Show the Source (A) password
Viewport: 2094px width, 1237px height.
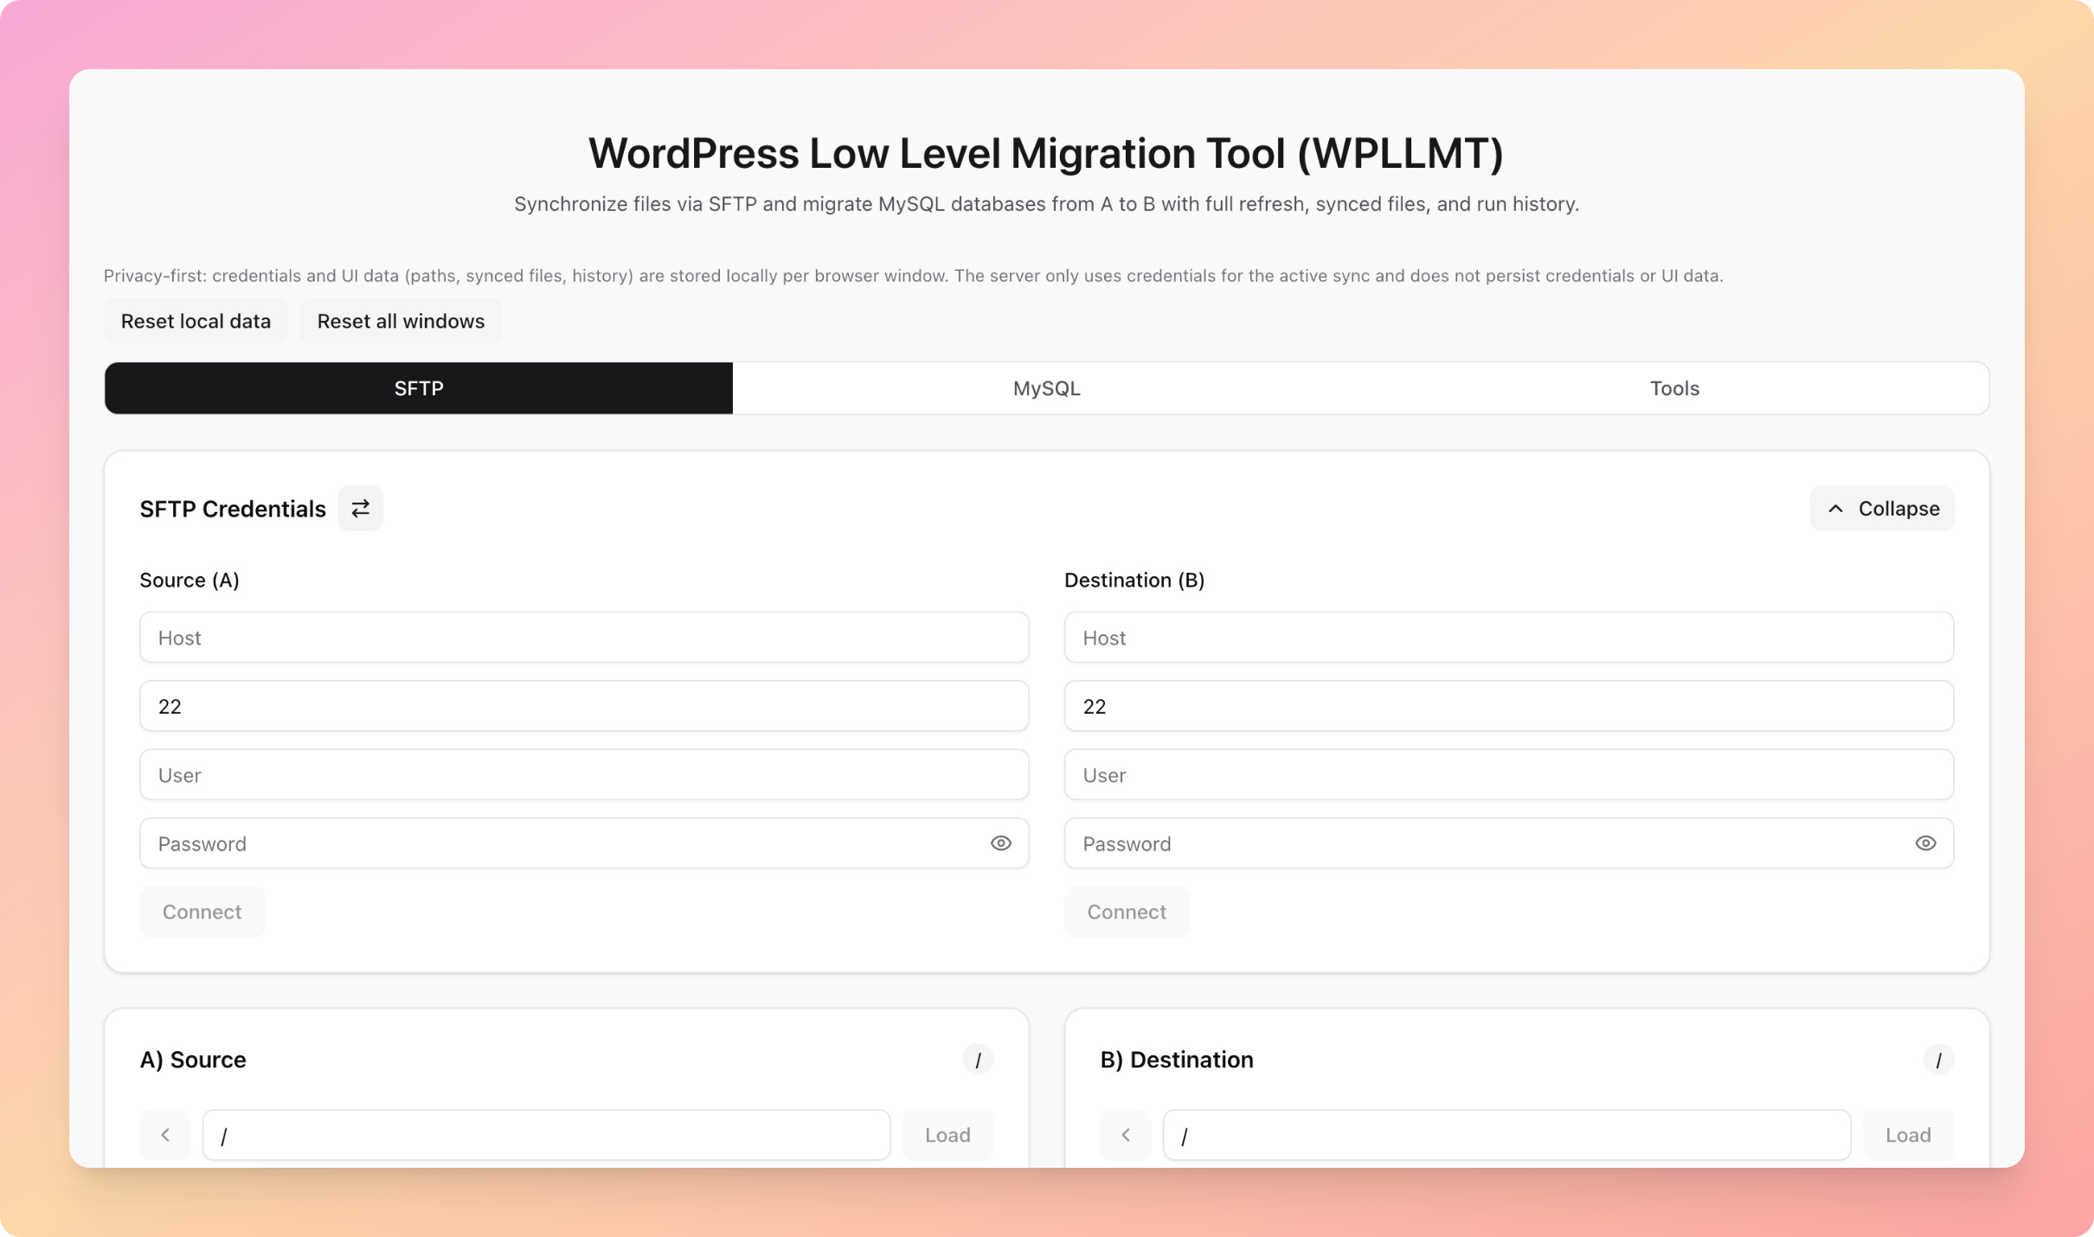click(x=1000, y=843)
